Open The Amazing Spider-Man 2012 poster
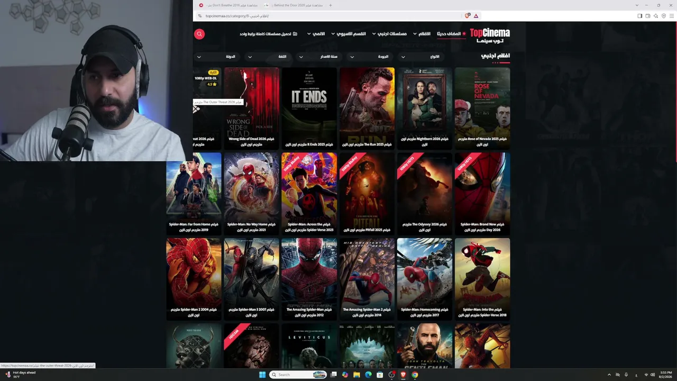This screenshot has height=381, width=677. coord(309,279)
